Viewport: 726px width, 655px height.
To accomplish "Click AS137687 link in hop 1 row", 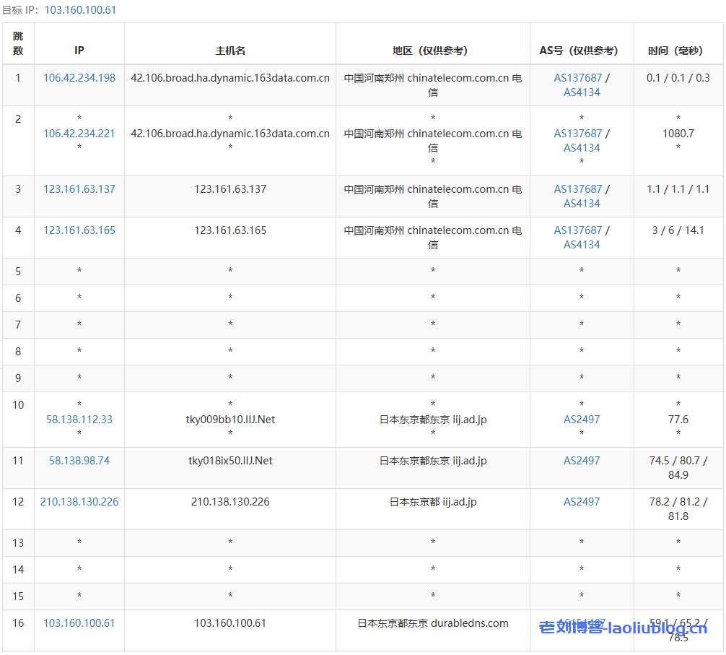I will 577,78.
